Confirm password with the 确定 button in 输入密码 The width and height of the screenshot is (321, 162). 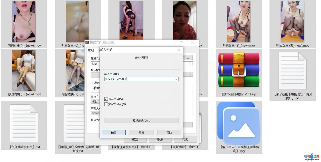(114, 133)
